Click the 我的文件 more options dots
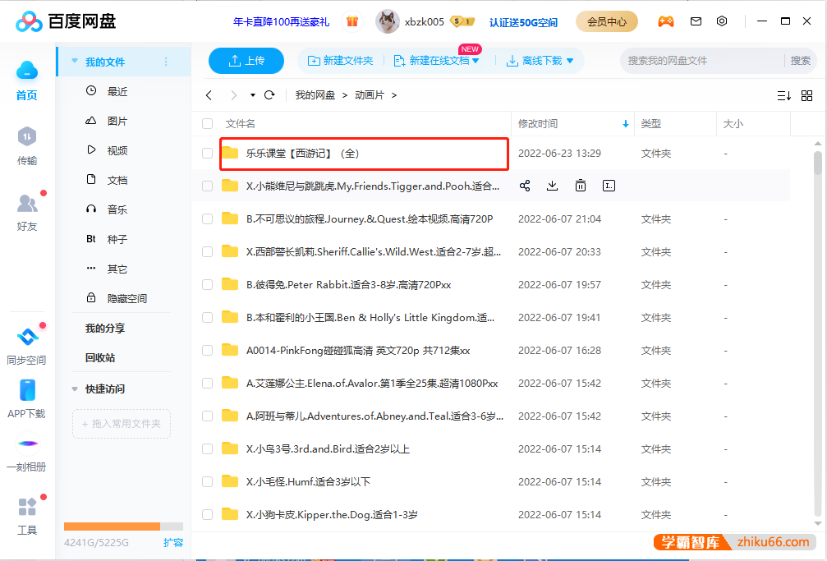The width and height of the screenshot is (827, 561). pyautogui.click(x=166, y=62)
